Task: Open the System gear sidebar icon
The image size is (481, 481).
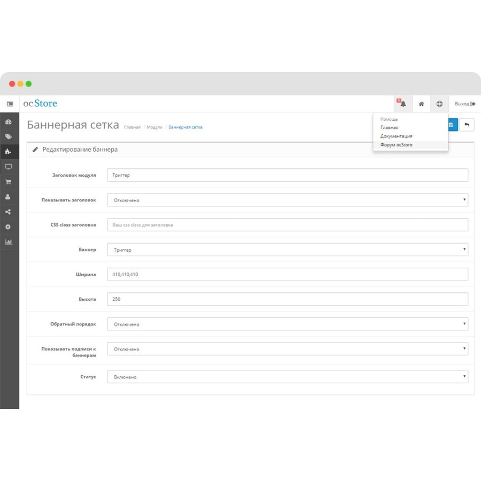Action: [8, 227]
